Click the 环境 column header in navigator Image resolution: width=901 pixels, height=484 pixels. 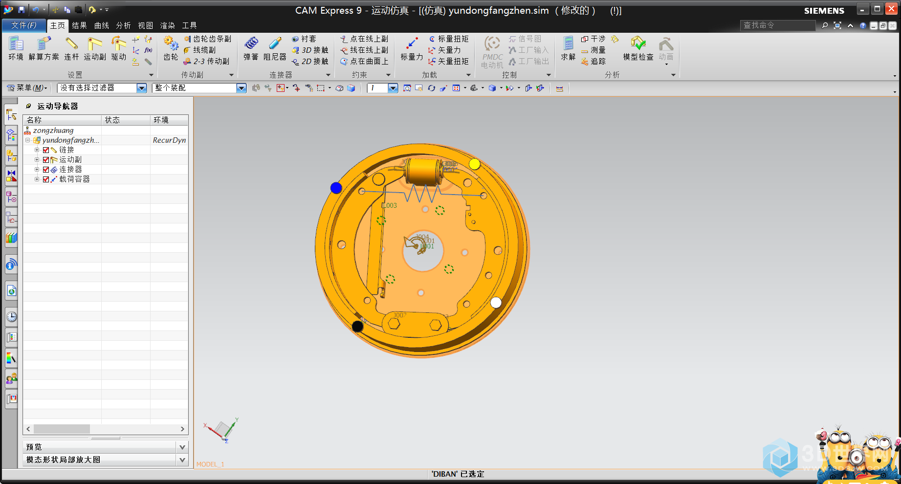pyautogui.click(x=169, y=120)
